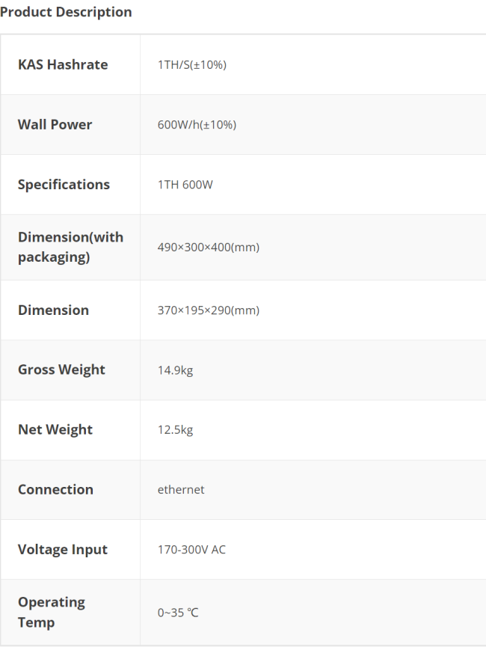Click the Product Description heading

66,12
